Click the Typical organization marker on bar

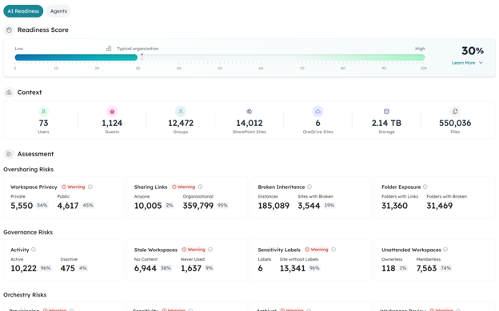[142, 57]
